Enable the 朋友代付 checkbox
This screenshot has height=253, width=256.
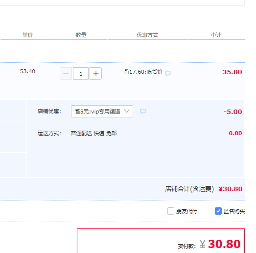pos(171,211)
